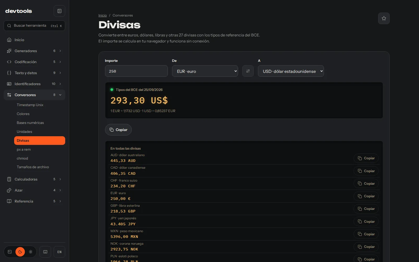The height and width of the screenshot is (262, 419).
Task: Switch to light sun theme
Action: [x=31, y=252]
